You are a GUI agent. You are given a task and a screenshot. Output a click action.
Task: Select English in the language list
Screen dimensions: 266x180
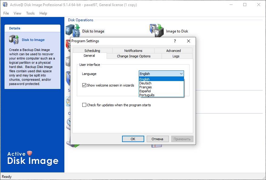pyautogui.click(x=161, y=79)
